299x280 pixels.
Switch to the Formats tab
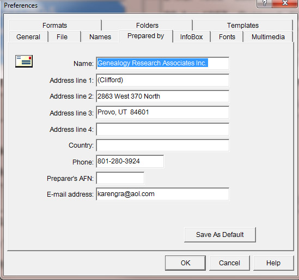[x=54, y=26]
